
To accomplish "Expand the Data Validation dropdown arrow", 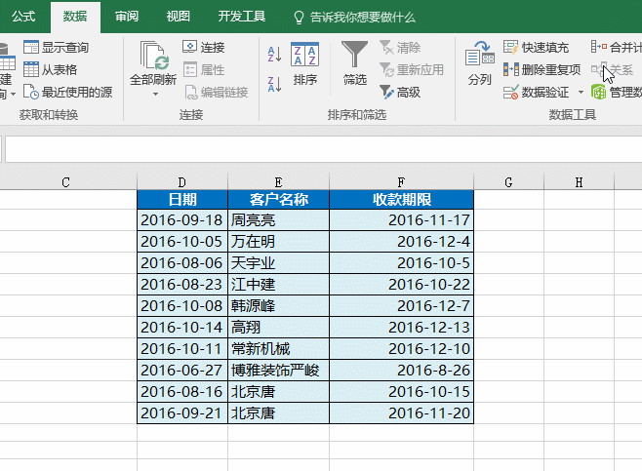I will (581, 92).
